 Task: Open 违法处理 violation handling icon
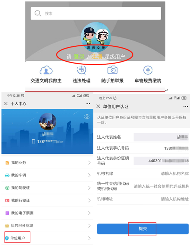pos(81,70)
